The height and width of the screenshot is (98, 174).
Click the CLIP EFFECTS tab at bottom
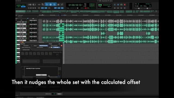[40, 97]
